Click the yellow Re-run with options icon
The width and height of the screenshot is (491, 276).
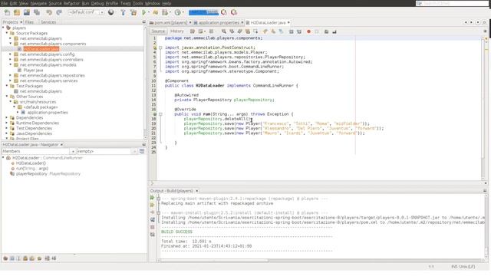pos(153,205)
